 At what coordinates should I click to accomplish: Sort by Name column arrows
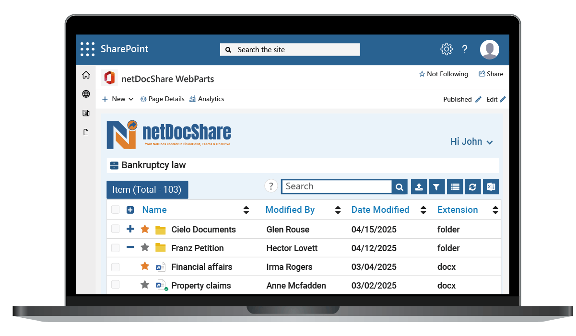coord(246,210)
